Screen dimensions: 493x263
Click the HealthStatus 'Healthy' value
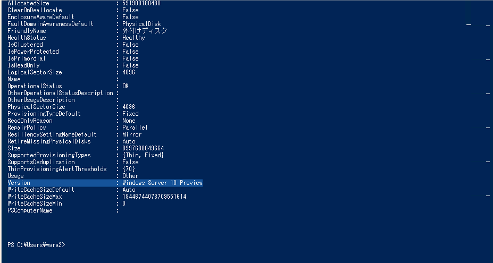pyautogui.click(x=133, y=38)
